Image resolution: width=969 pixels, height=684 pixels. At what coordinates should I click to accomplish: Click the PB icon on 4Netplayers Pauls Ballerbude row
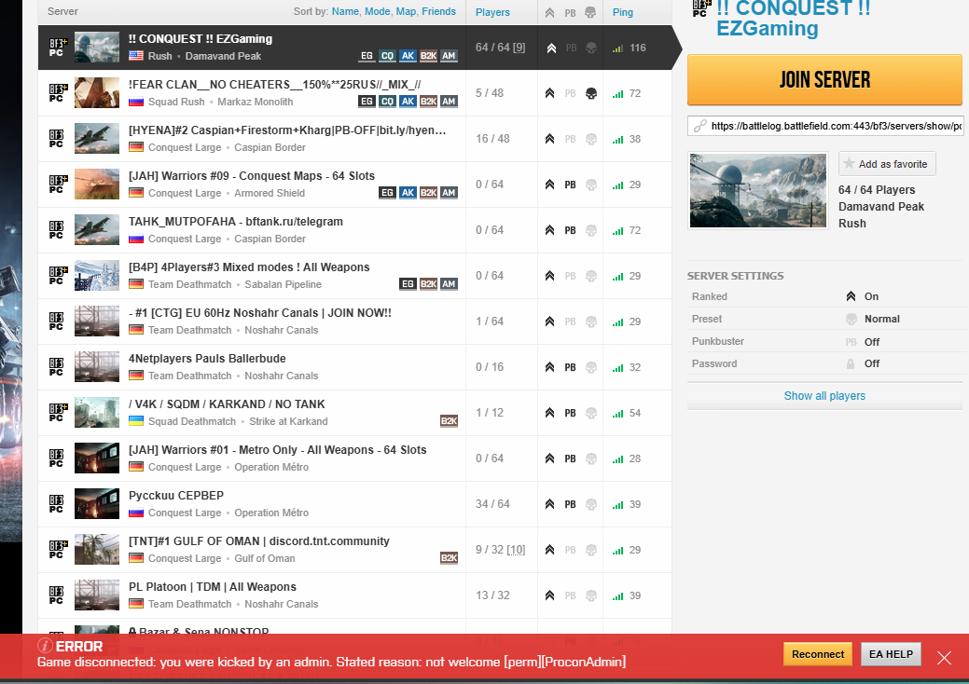pos(570,367)
